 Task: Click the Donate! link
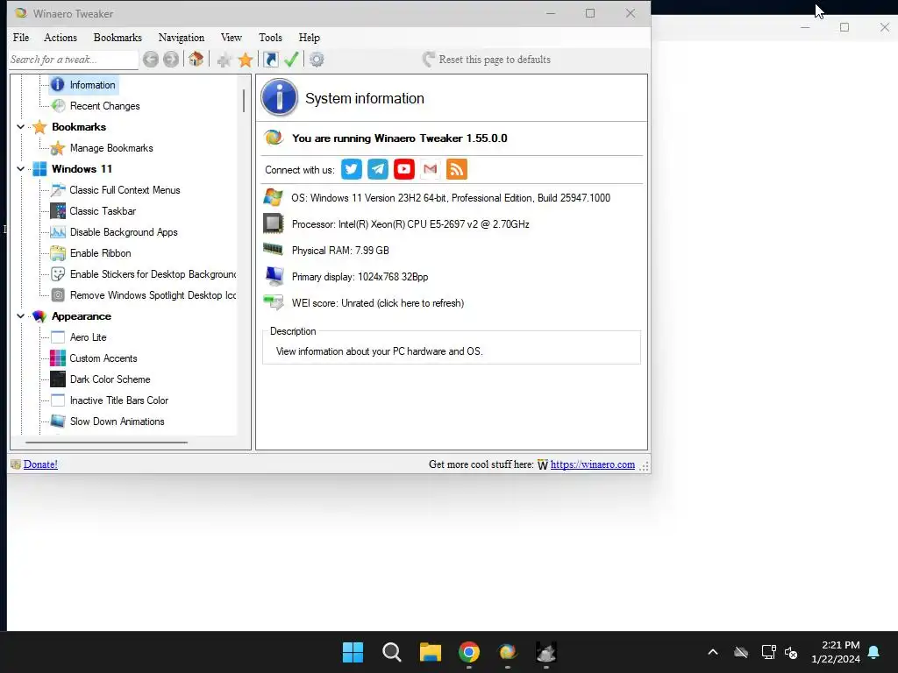click(x=40, y=464)
